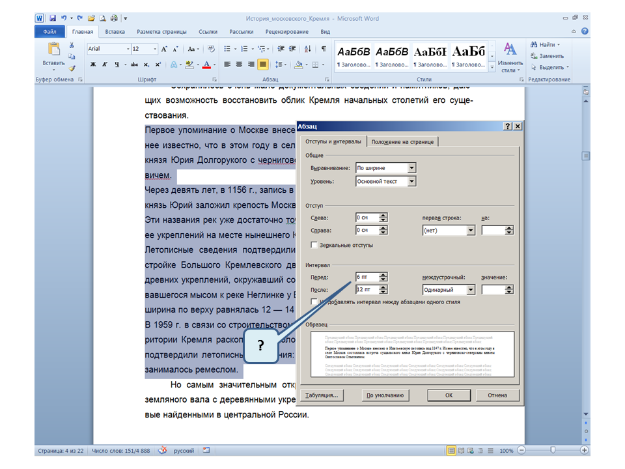625x469 pixels.
Task: Click the Bold (Ж) formatting icon
Action: pos(93,64)
